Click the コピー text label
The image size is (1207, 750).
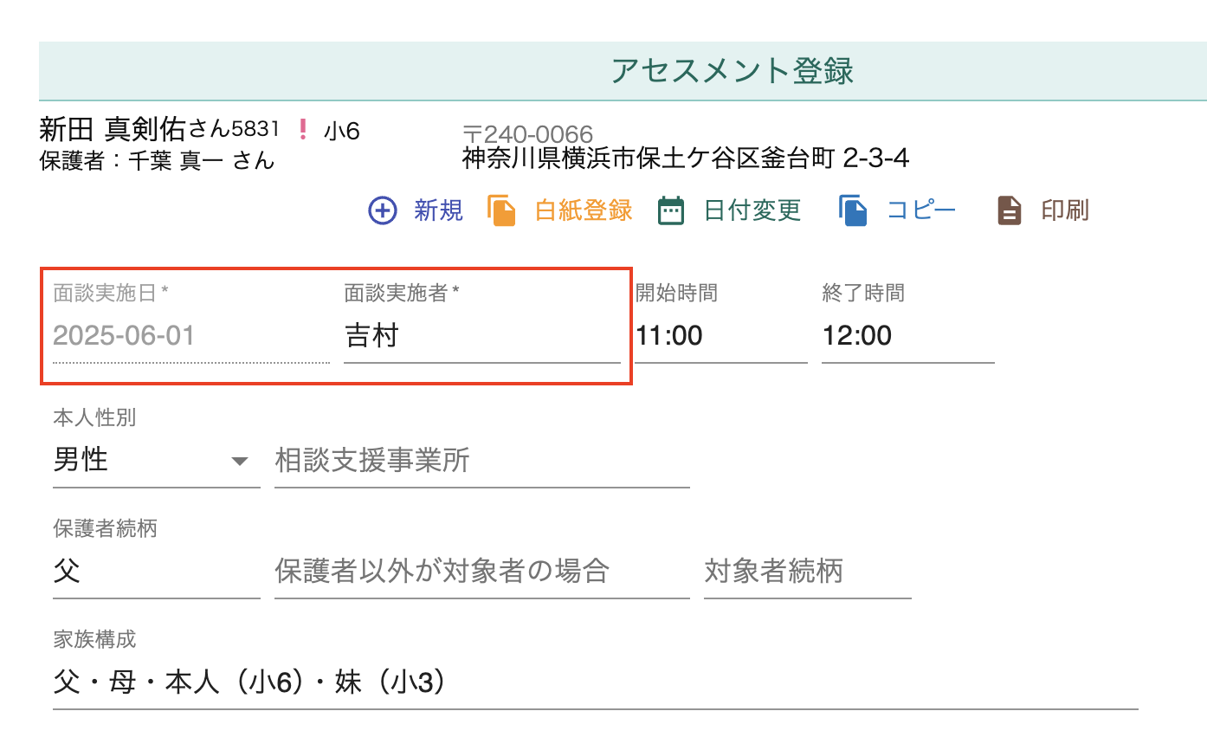pyautogui.click(x=921, y=210)
